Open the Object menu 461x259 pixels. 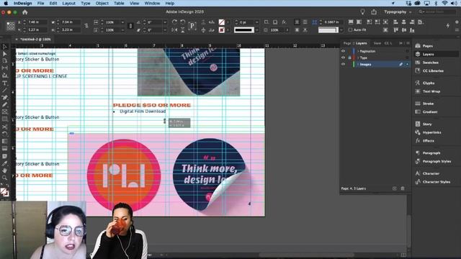pyautogui.click(x=102, y=3)
